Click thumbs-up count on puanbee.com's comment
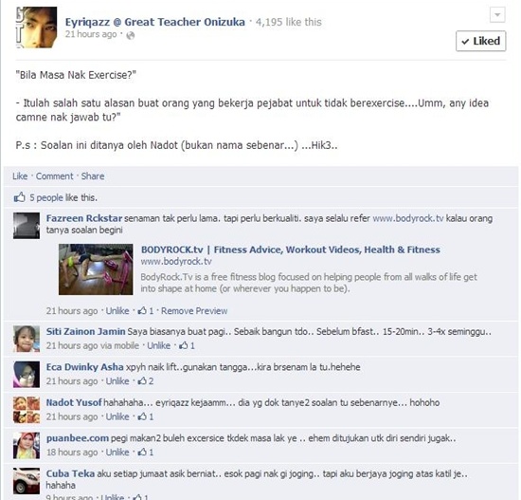The height and width of the screenshot is (500, 521). (x=146, y=453)
